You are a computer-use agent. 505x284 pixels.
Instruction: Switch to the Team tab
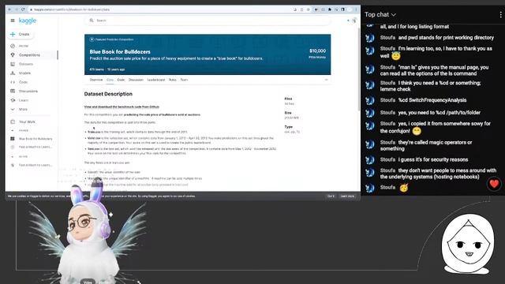point(184,80)
